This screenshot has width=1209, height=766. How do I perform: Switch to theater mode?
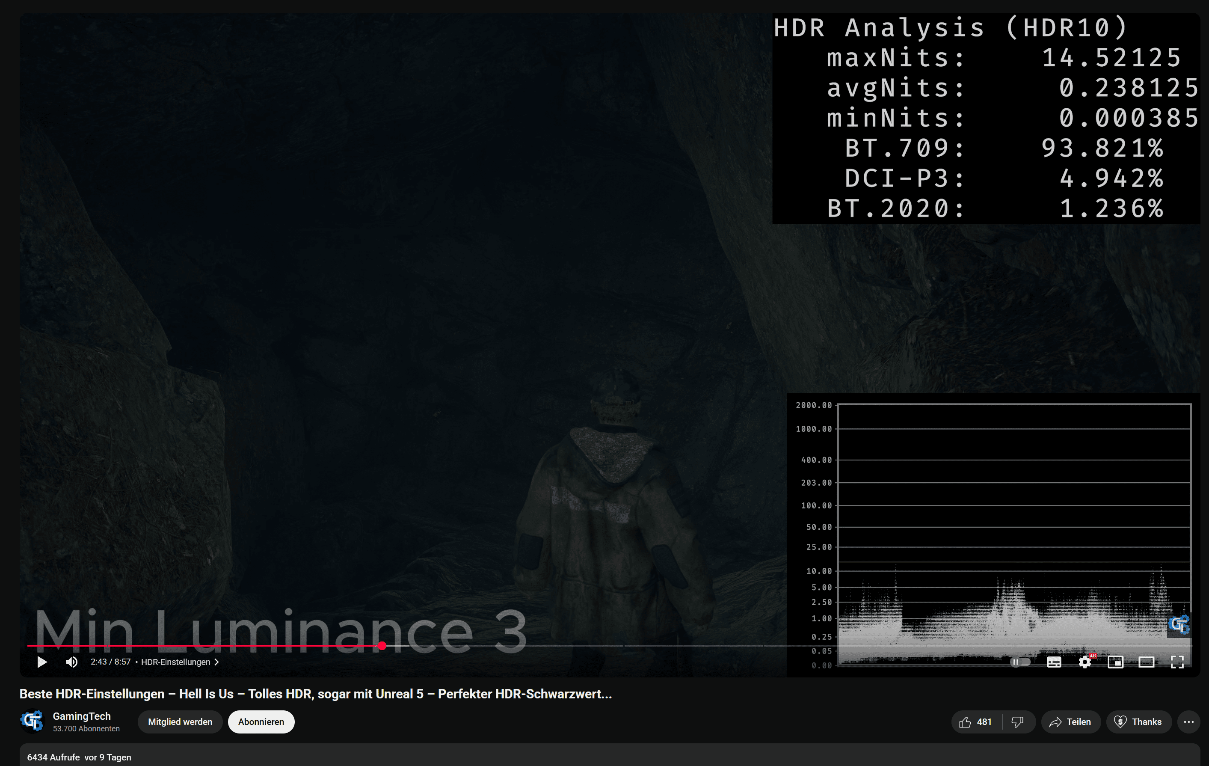1146,662
